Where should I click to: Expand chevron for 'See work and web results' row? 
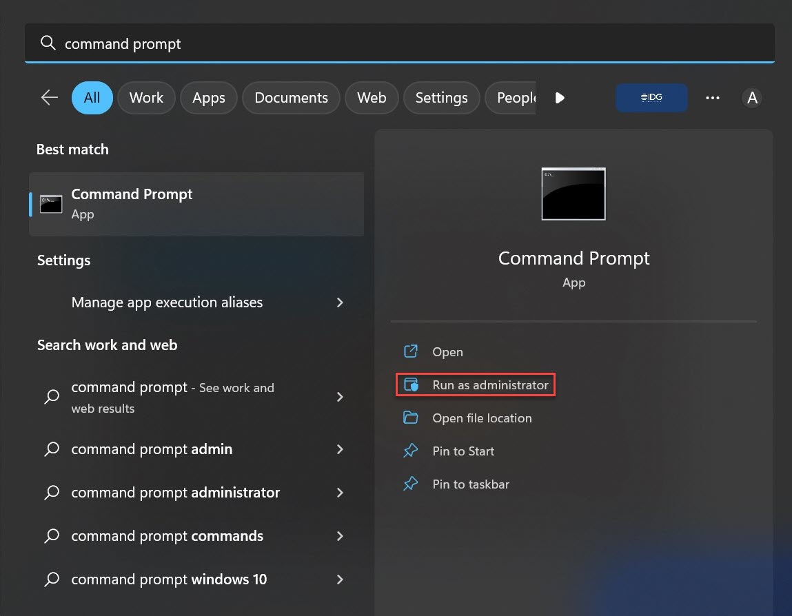pos(340,397)
